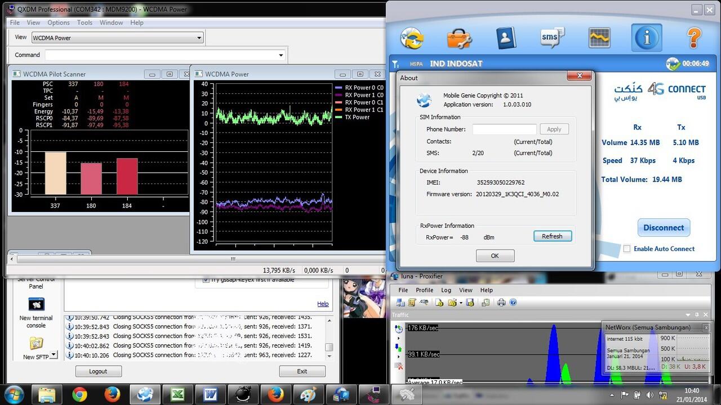Viewport: 721px width, 405px height.
Task: Open the QXDM Window menu
Action: click(x=112, y=22)
